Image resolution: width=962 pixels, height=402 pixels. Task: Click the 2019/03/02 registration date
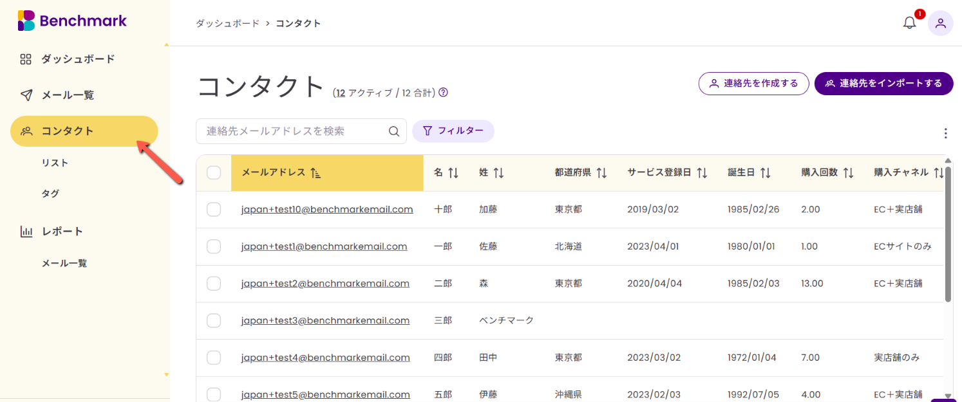coord(654,210)
